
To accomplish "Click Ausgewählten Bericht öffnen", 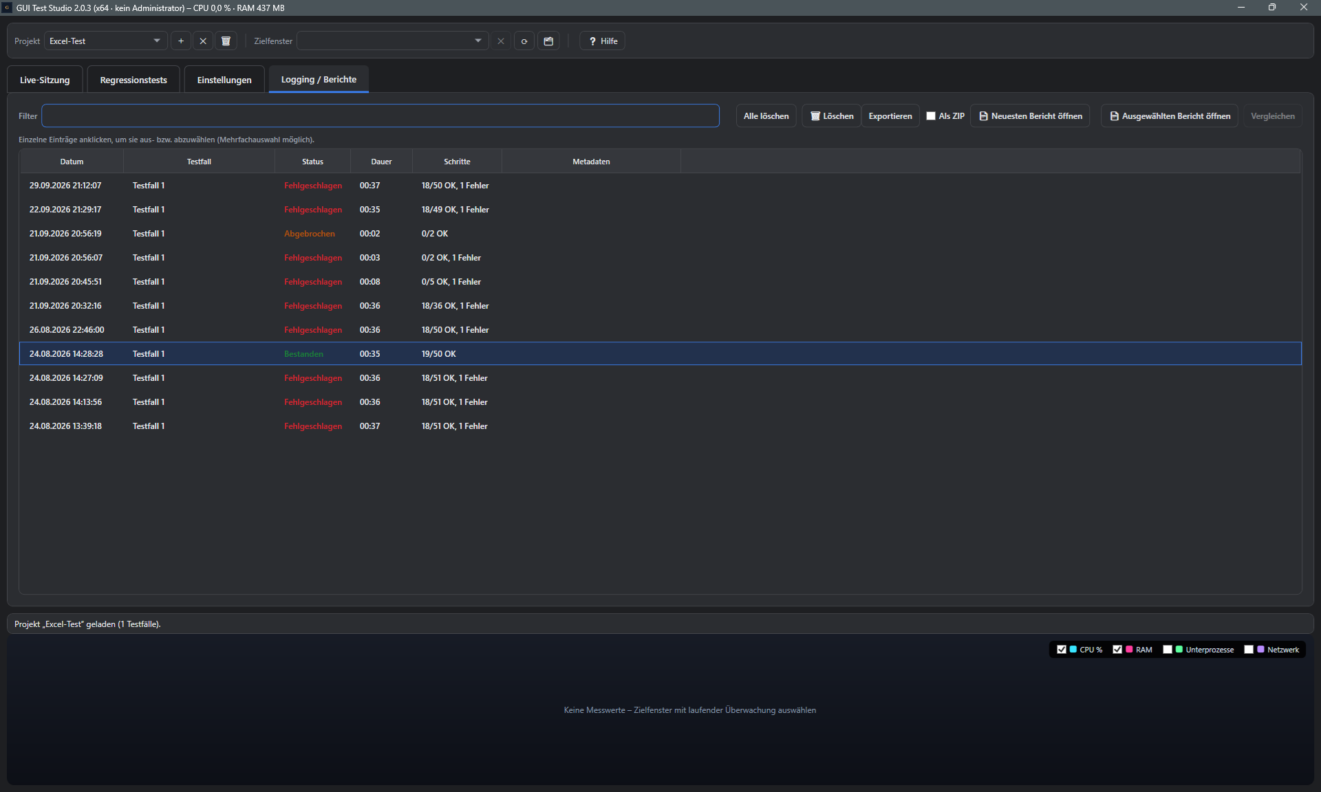I will (x=1170, y=116).
